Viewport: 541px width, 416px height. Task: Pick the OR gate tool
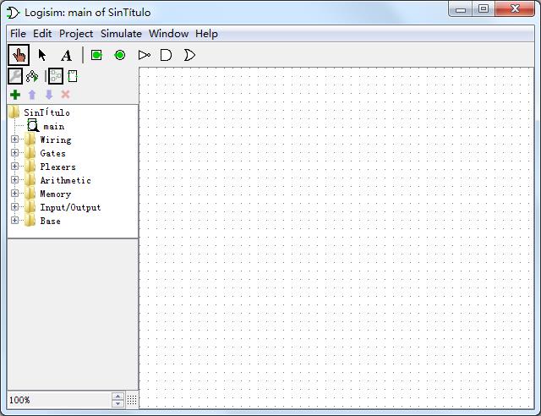pos(189,56)
